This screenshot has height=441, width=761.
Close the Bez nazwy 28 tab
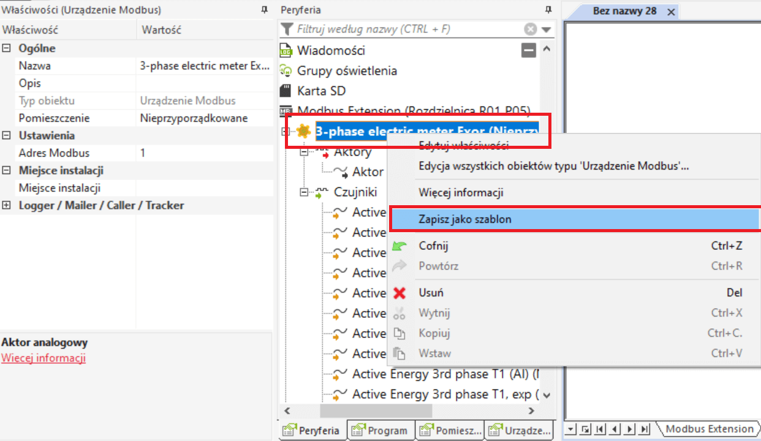tap(671, 12)
